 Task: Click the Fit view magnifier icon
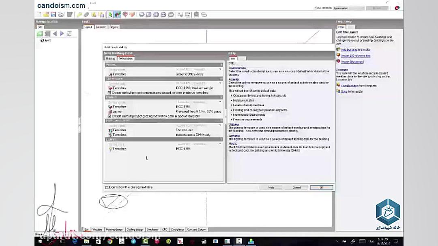pos(156,15)
